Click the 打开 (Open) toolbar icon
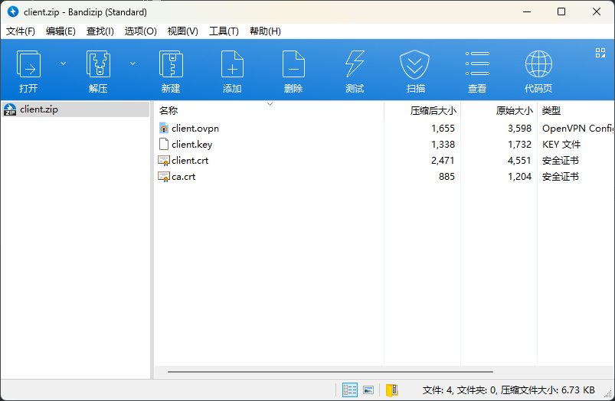 coord(28,64)
